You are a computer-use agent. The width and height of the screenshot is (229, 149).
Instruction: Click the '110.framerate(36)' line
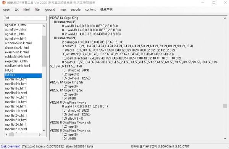click(x=64, y=22)
